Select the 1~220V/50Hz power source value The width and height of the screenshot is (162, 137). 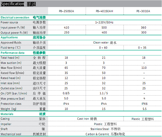click(x=104, y=22)
